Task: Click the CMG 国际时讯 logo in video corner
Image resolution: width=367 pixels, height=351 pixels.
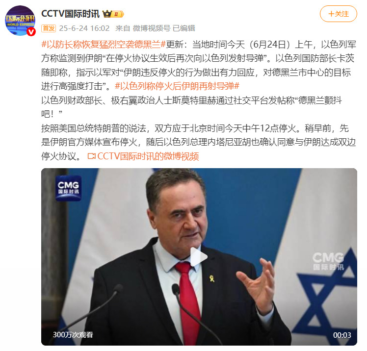Action: pos(68,188)
